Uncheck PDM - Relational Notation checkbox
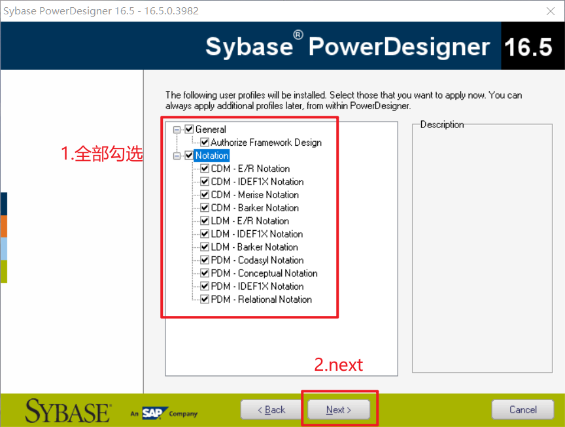Viewport: 565px width, 427px height. 205,299
